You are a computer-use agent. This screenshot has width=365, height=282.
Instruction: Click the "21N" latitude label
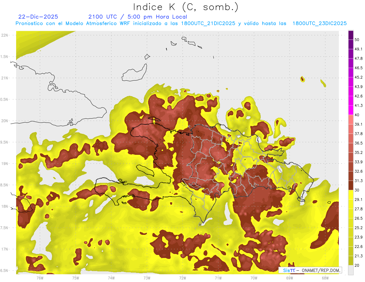pyautogui.click(x=5, y=78)
